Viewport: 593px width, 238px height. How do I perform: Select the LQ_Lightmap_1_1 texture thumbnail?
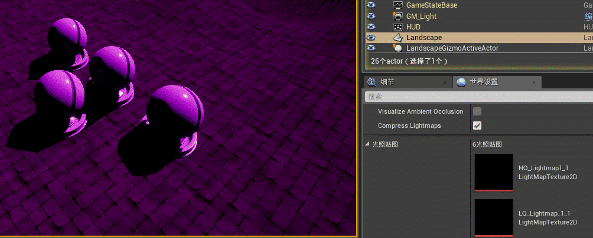click(x=494, y=217)
